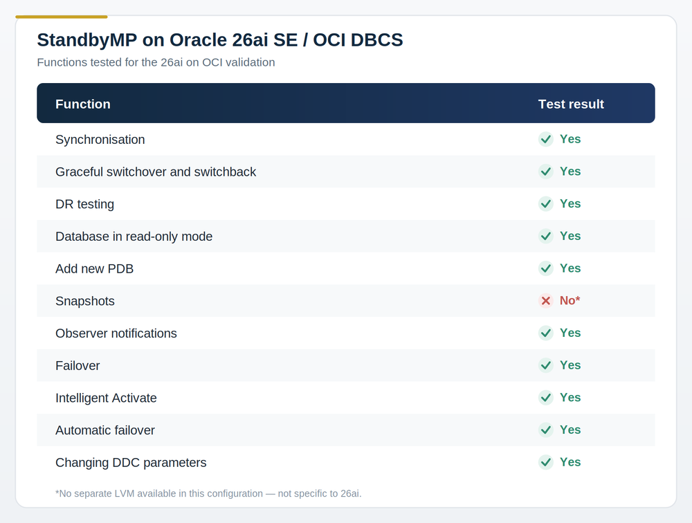The height and width of the screenshot is (523, 692).
Task: Click 'Yes' for Observer notifications
Action: pos(570,333)
